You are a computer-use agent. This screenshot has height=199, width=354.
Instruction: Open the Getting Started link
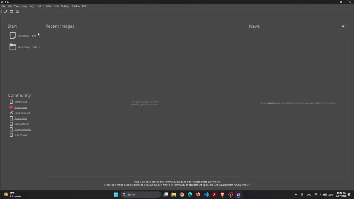(x=22, y=124)
